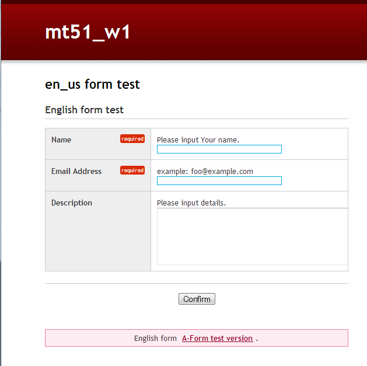Viewport: 367px width, 366px height.
Task: Open the A-Form test version link
Action: [217, 339]
